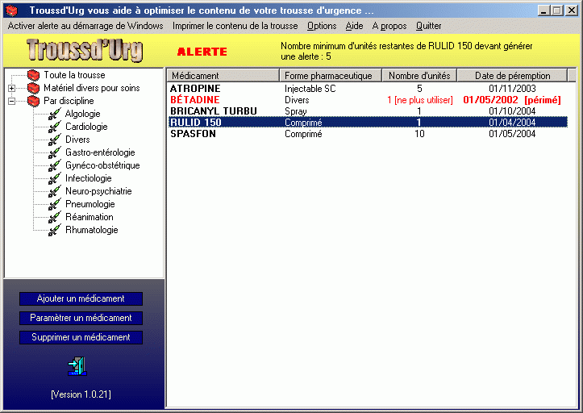
Task: Click the kit icon beside Matériel divers pour soins
Action: point(33,88)
